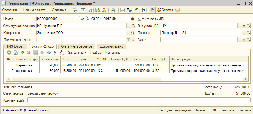
Task: Select cell Перевозка in row 1
Action: (x=27, y=65)
